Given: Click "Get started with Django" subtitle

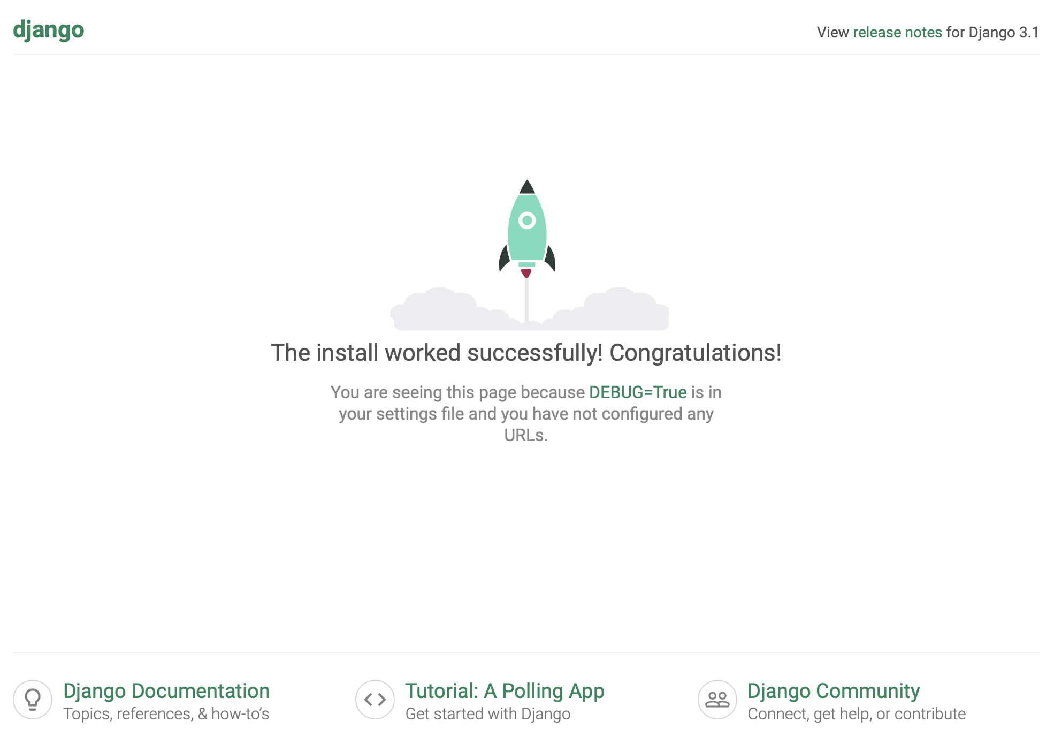Looking at the screenshot, I should [x=488, y=714].
